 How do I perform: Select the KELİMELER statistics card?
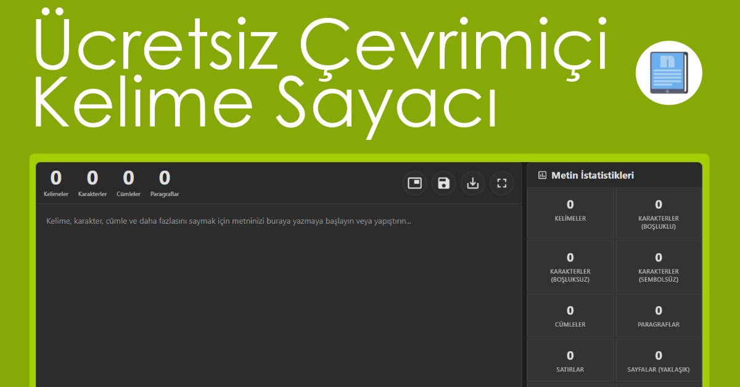pyautogui.click(x=570, y=213)
